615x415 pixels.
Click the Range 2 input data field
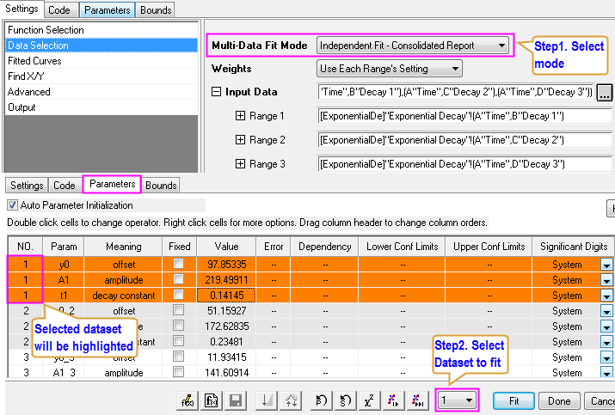coord(464,139)
